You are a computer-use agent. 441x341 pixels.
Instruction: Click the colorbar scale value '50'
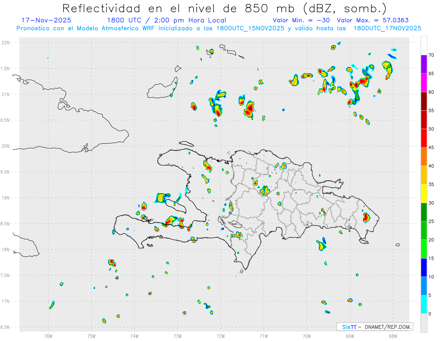[x=431, y=129]
